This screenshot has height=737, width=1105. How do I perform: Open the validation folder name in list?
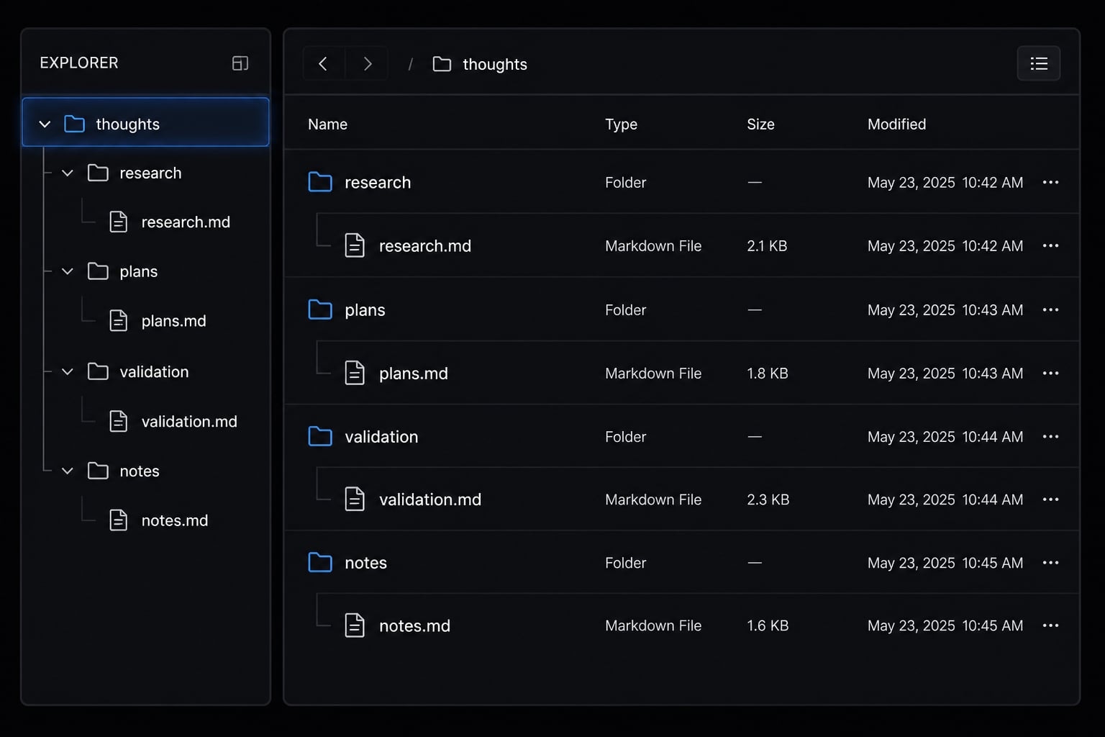point(381,436)
